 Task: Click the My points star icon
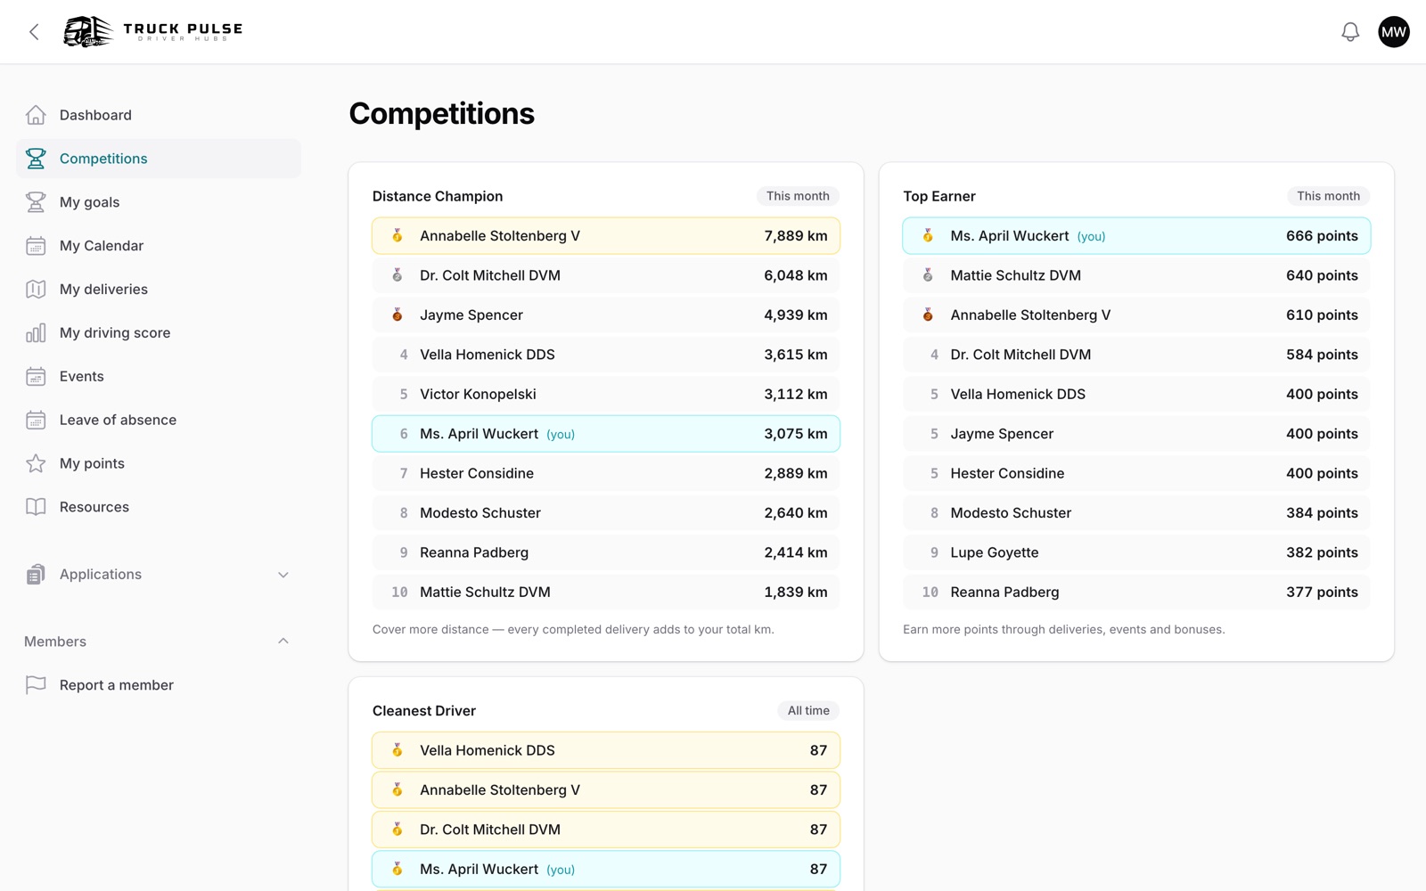[36, 463]
